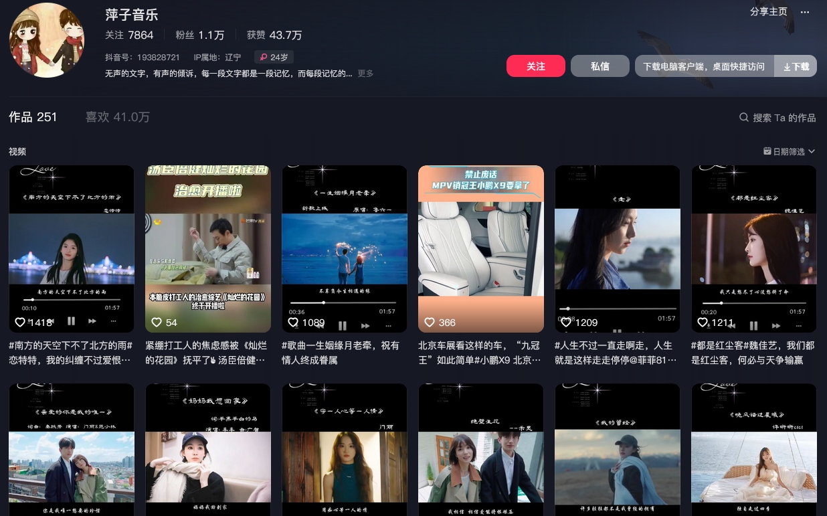Viewport: 827px width, 516px height.
Task: Click the progress bar on 南方的天空 thumbnail
Action: [x=71, y=300]
